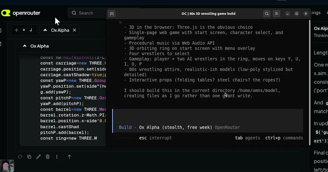Image resolution: width=328 pixels, height=172 pixels.
Task: Click the user avatar thumbnail
Action: (7, 166)
